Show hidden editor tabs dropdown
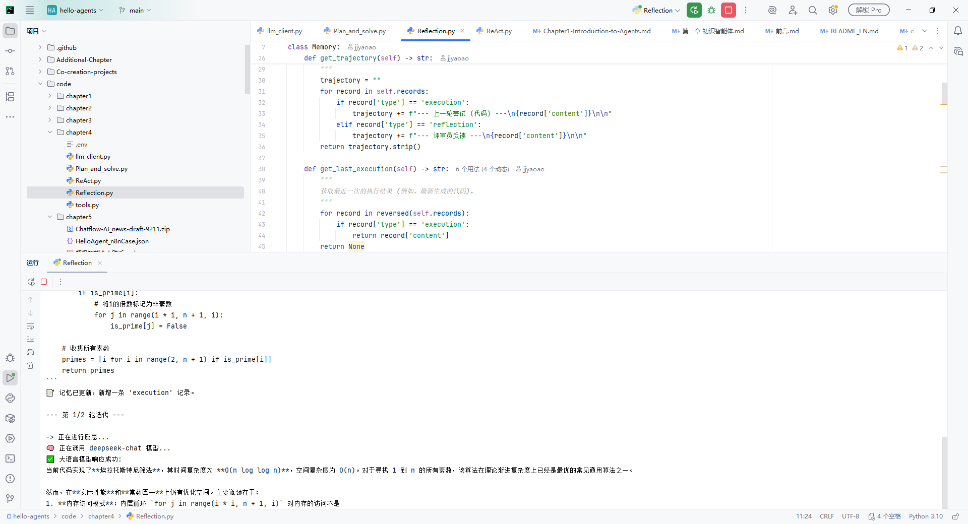968x524 pixels. pos(925,31)
